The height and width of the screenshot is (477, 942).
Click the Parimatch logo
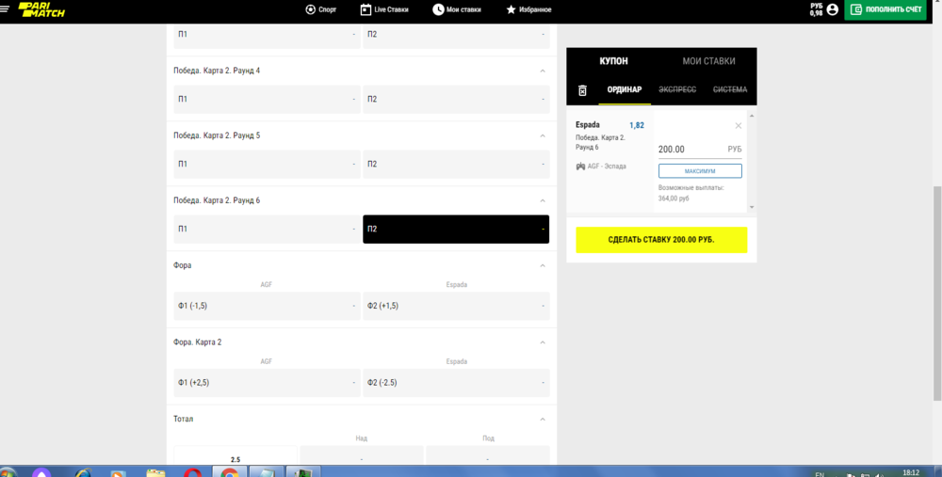click(x=41, y=9)
